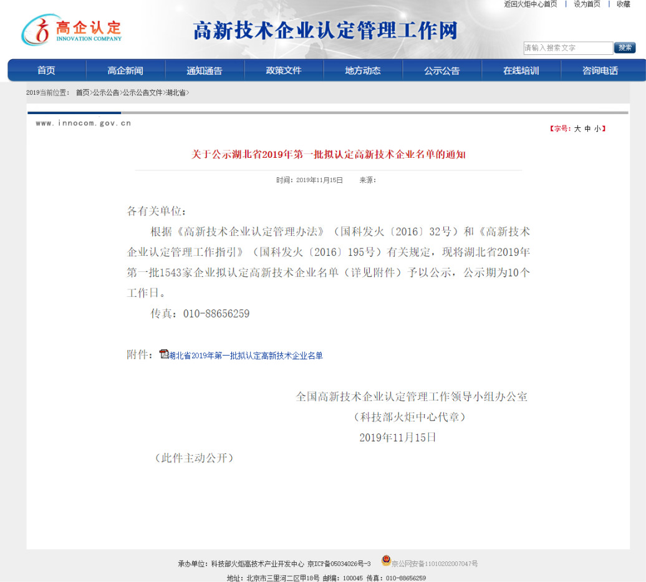This screenshot has width=646, height=582.
Task: Open 湖北省2019年第一批拟认定高新技术企业名单 attachment link
Action: 246,356
